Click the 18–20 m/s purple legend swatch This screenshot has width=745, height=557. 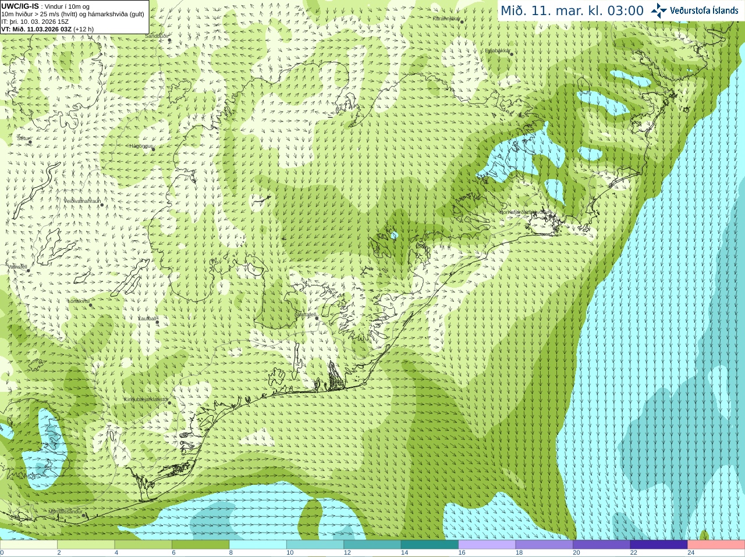(544, 545)
